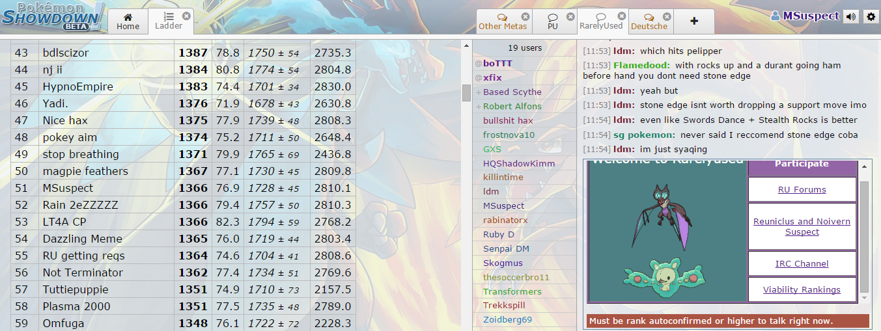Select user thesoccerbro11 in user list

(x=525, y=277)
